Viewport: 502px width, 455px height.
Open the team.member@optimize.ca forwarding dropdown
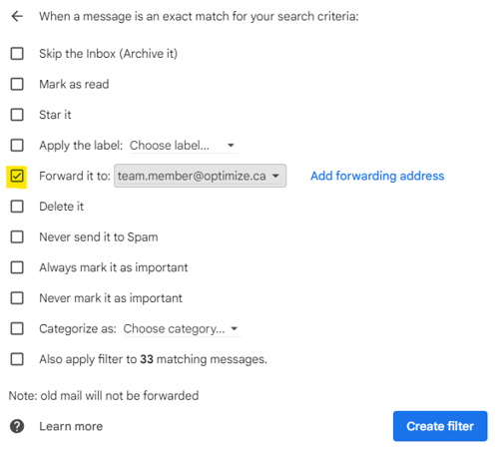click(200, 176)
